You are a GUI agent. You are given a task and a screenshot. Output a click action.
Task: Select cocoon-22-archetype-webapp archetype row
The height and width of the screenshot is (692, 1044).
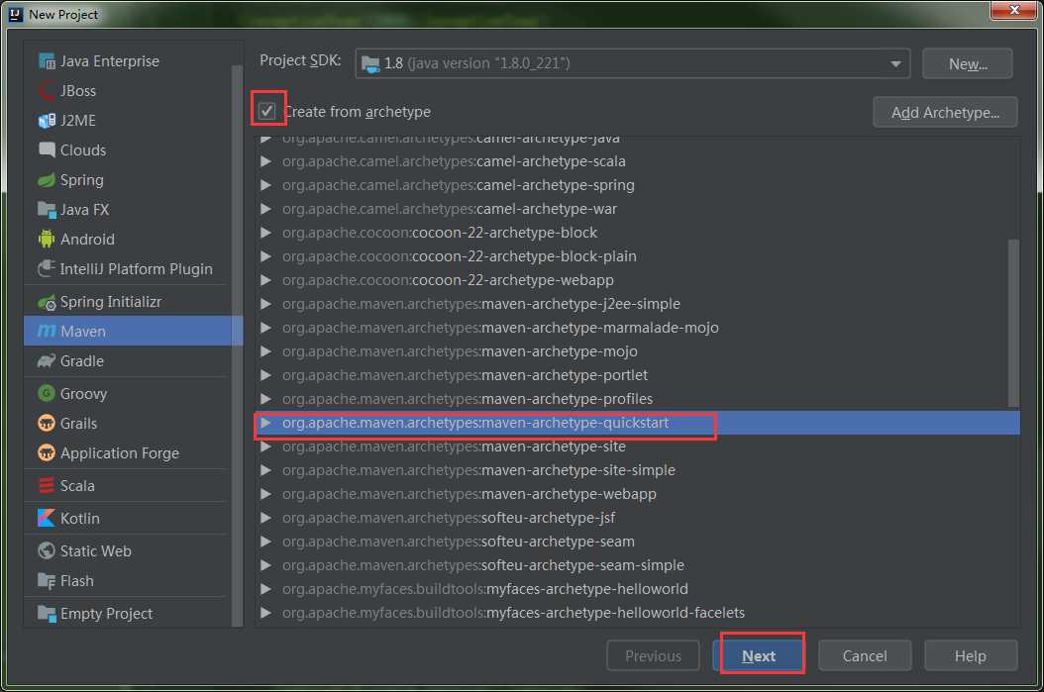click(x=637, y=280)
